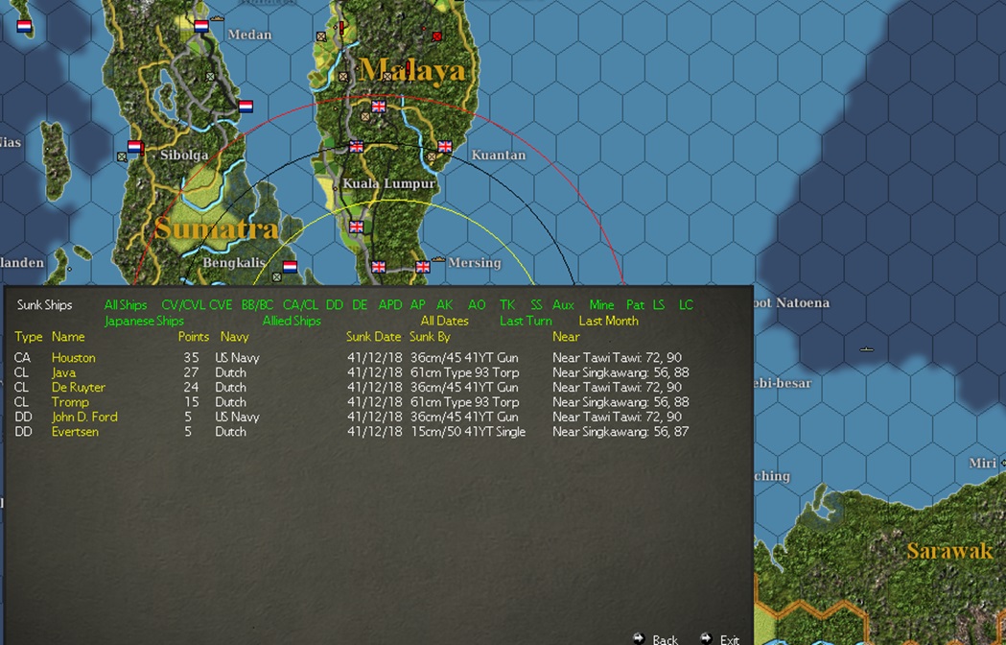The width and height of the screenshot is (1006, 645).
Task: Select the crossed-box unit icon below Bengkalis
Action: (276, 276)
